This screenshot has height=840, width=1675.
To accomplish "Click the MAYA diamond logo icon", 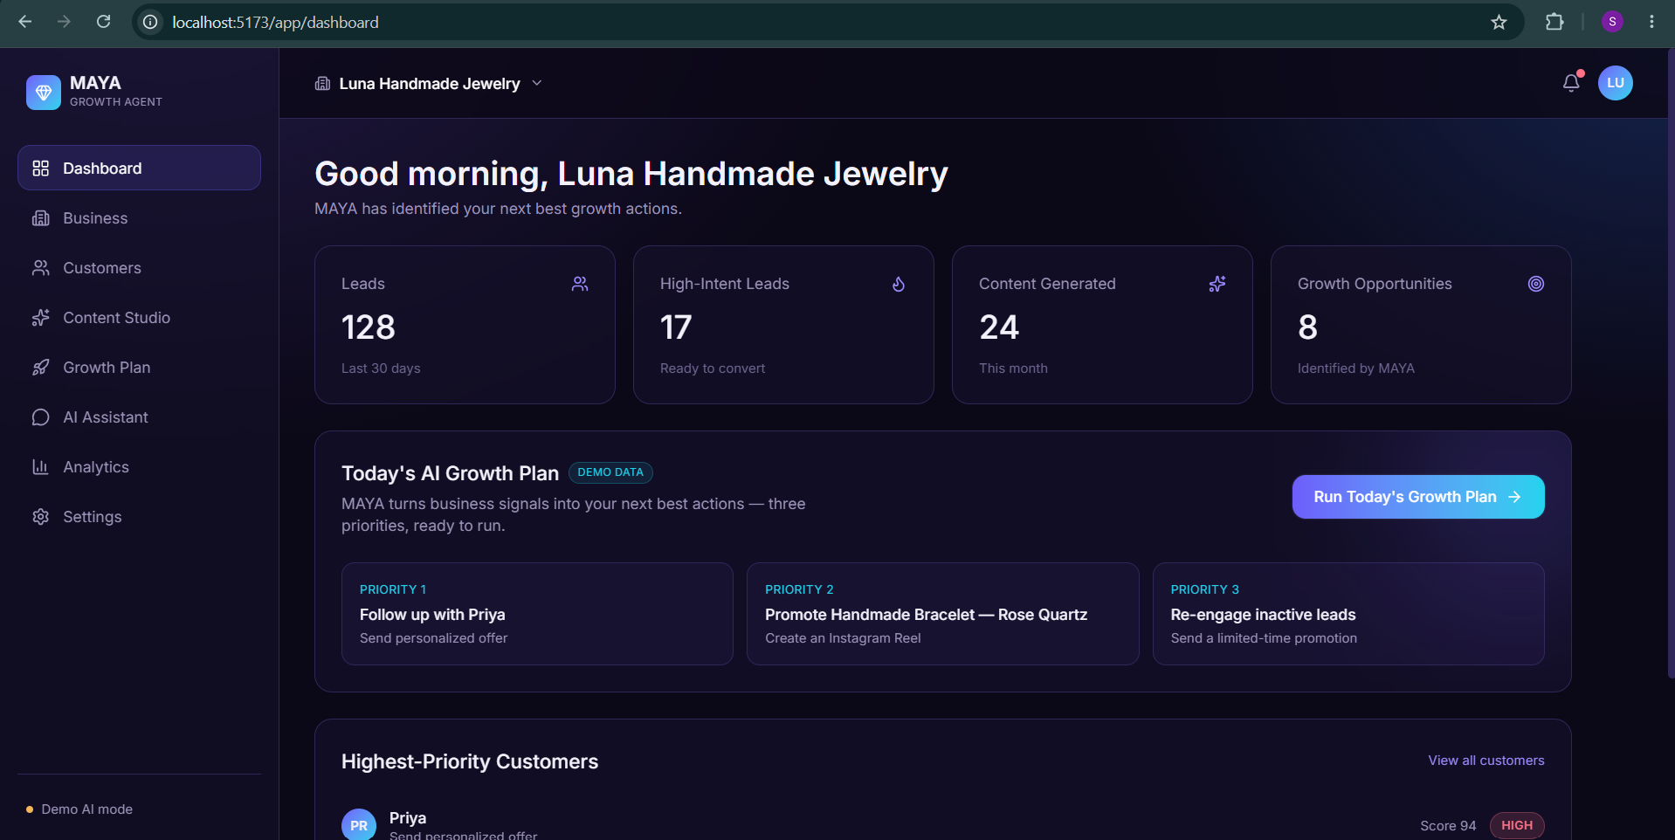I will (44, 92).
